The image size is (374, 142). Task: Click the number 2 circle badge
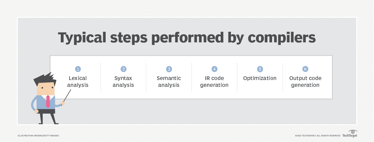123,69
